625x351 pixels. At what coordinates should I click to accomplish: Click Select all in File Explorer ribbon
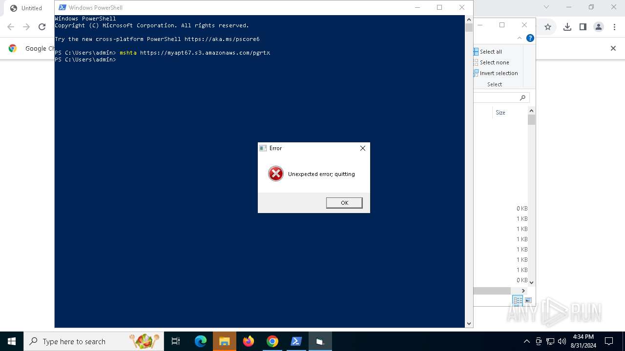click(487, 52)
